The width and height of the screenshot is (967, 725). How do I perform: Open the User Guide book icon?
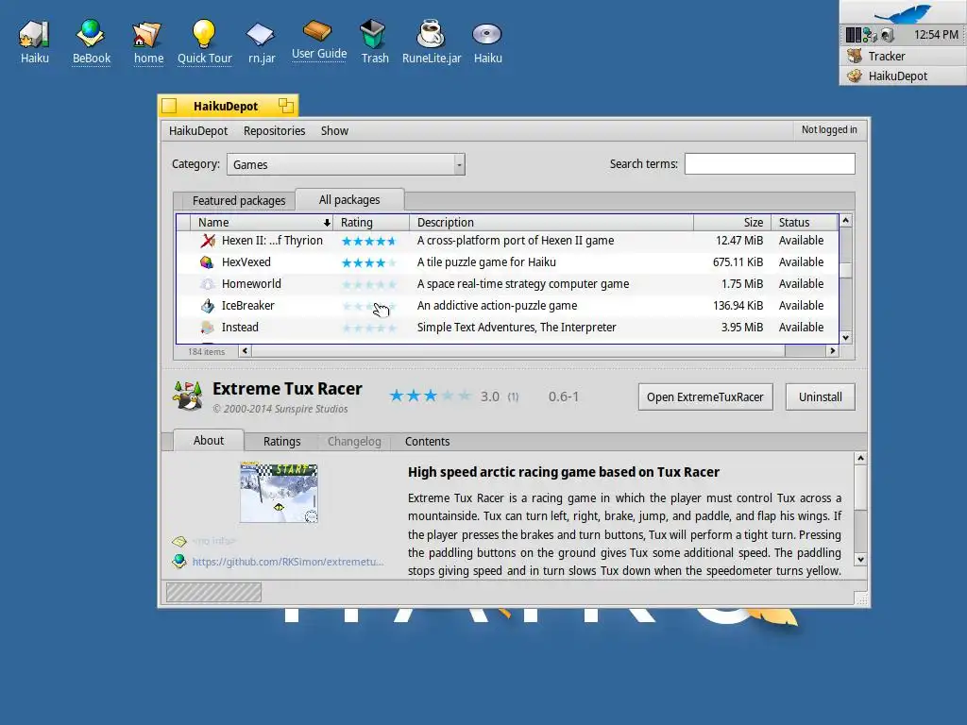click(318, 31)
